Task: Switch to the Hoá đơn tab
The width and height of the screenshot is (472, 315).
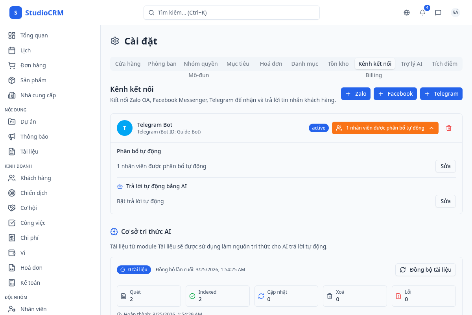Action: [x=271, y=63]
